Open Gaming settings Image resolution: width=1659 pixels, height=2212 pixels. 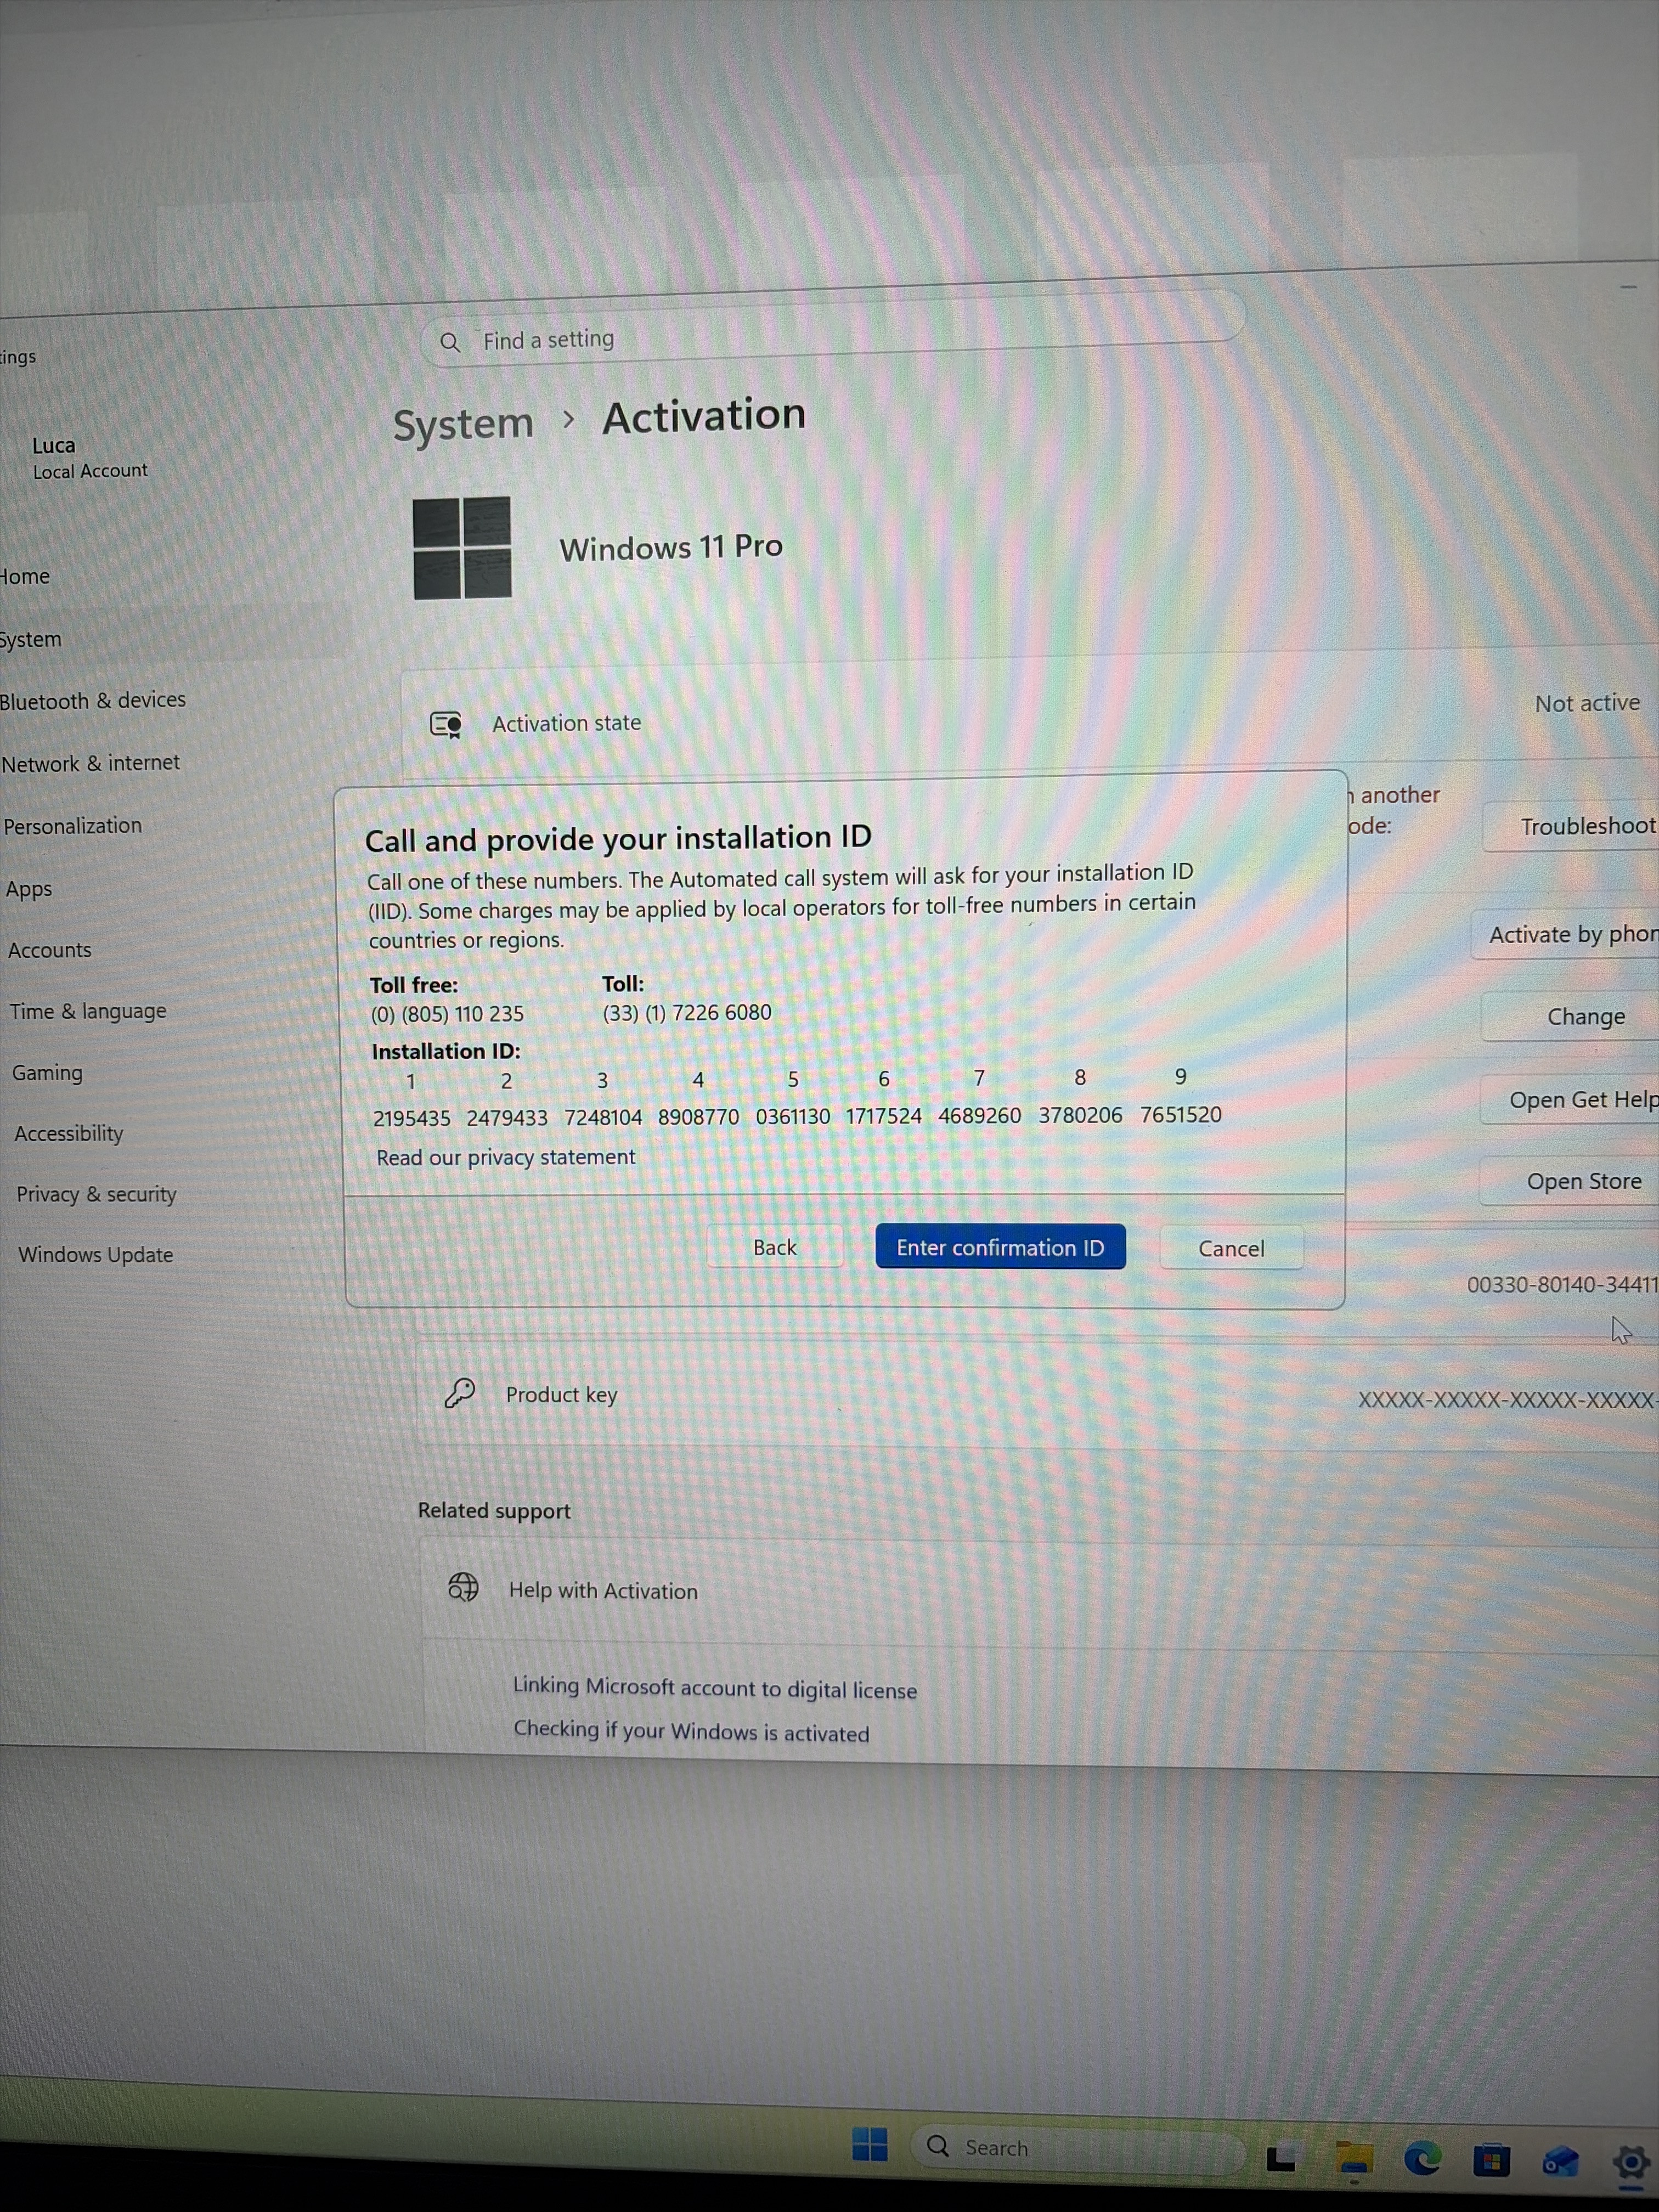(47, 1073)
